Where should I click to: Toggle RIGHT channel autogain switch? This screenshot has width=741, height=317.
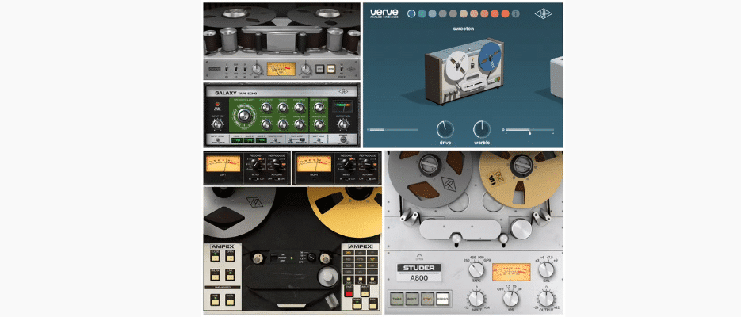(x=369, y=178)
